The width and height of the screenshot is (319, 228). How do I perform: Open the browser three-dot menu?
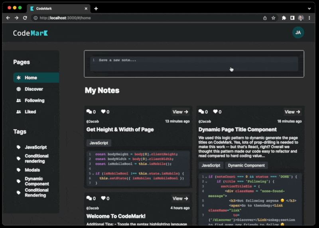[x=309, y=18]
